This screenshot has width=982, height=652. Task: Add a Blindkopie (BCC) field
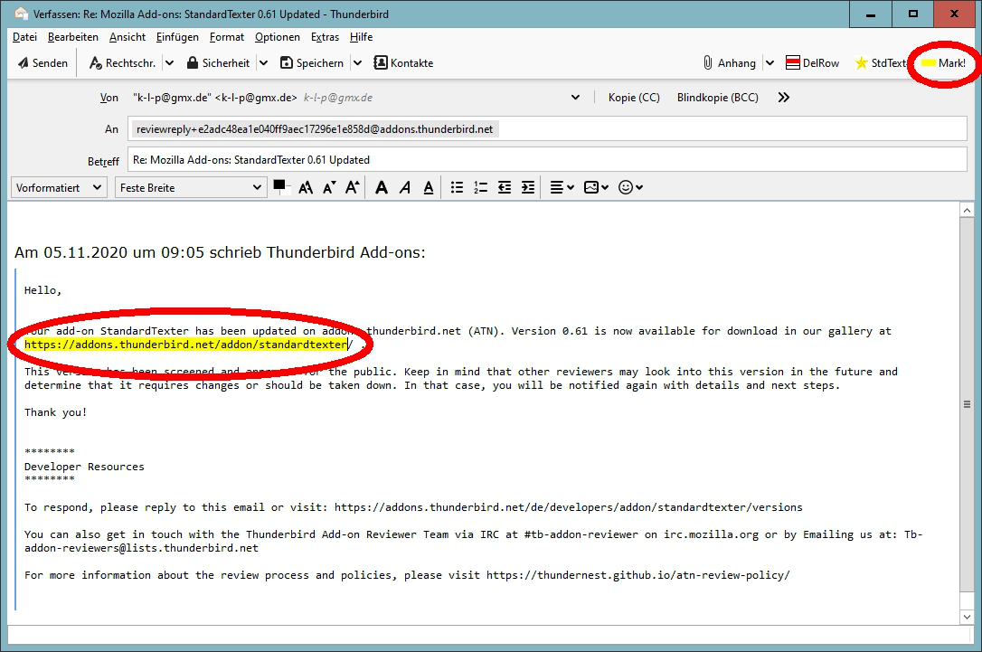pos(718,97)
